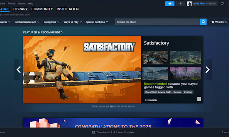Screen dimensions: 229x137
Task: Click the blue magnifier search button
Action: coord(203,22)
